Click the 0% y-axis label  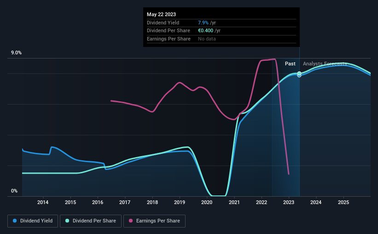point(14,191)
